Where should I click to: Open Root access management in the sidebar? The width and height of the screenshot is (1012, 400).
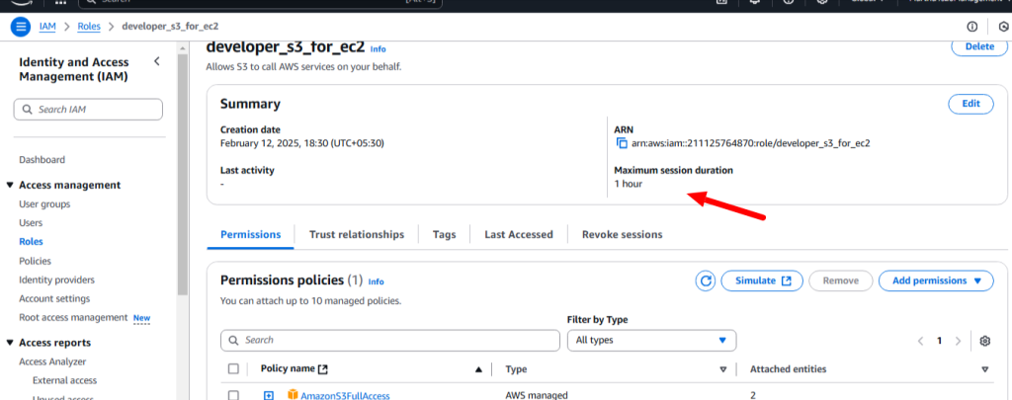point(73,317)
